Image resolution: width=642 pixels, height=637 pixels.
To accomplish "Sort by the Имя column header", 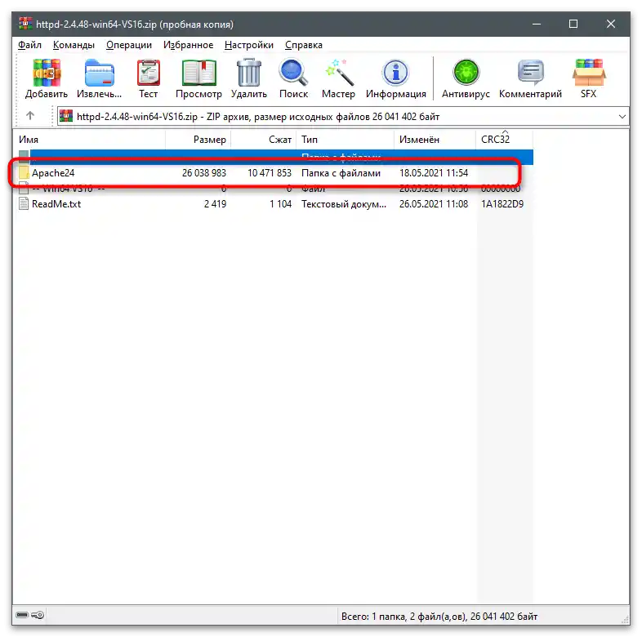I will 89,140.
